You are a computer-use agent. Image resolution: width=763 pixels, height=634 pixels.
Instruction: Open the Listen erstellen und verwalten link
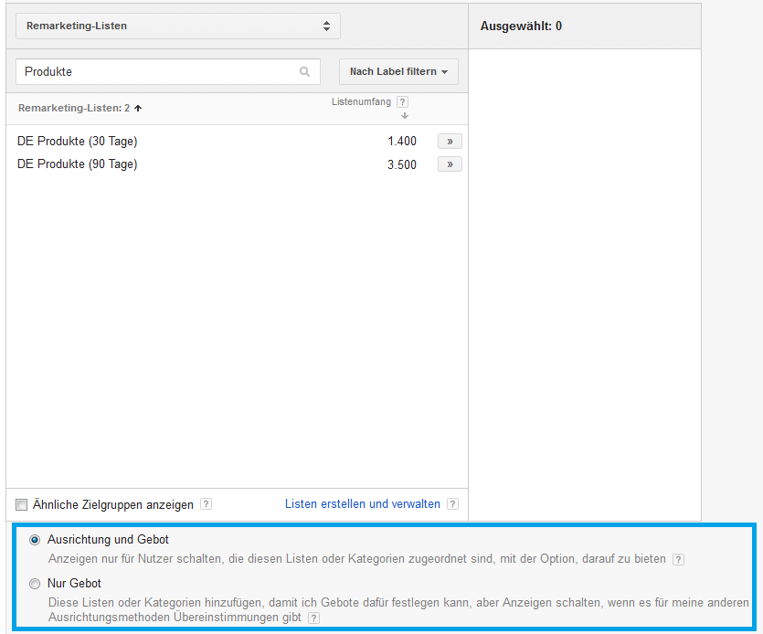coord(363,504)
